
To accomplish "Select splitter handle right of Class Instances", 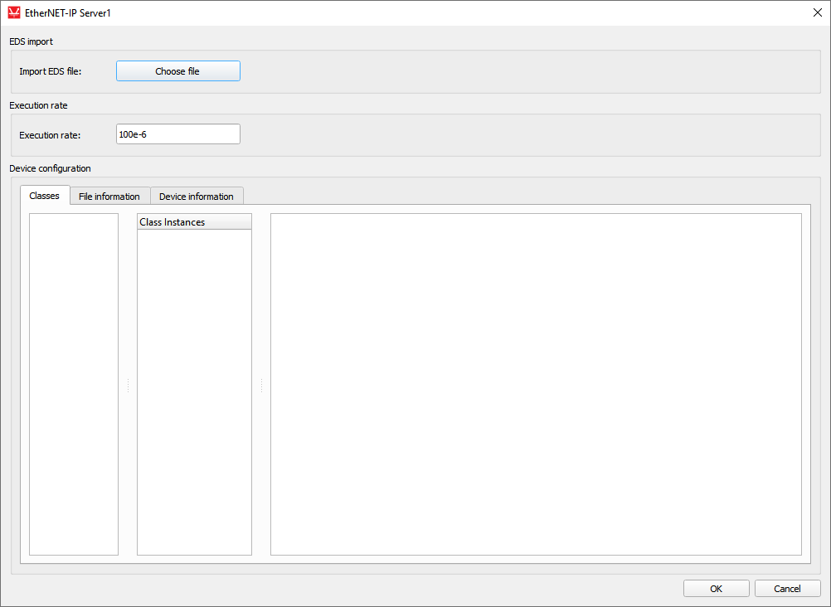I will 261,386.
